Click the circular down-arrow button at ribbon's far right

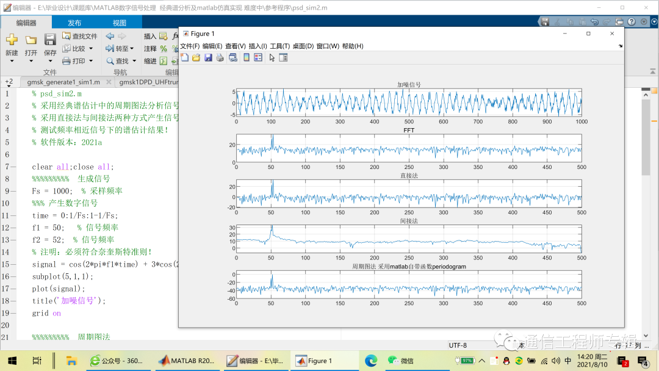pyautogui.click(x=654, y=22)
